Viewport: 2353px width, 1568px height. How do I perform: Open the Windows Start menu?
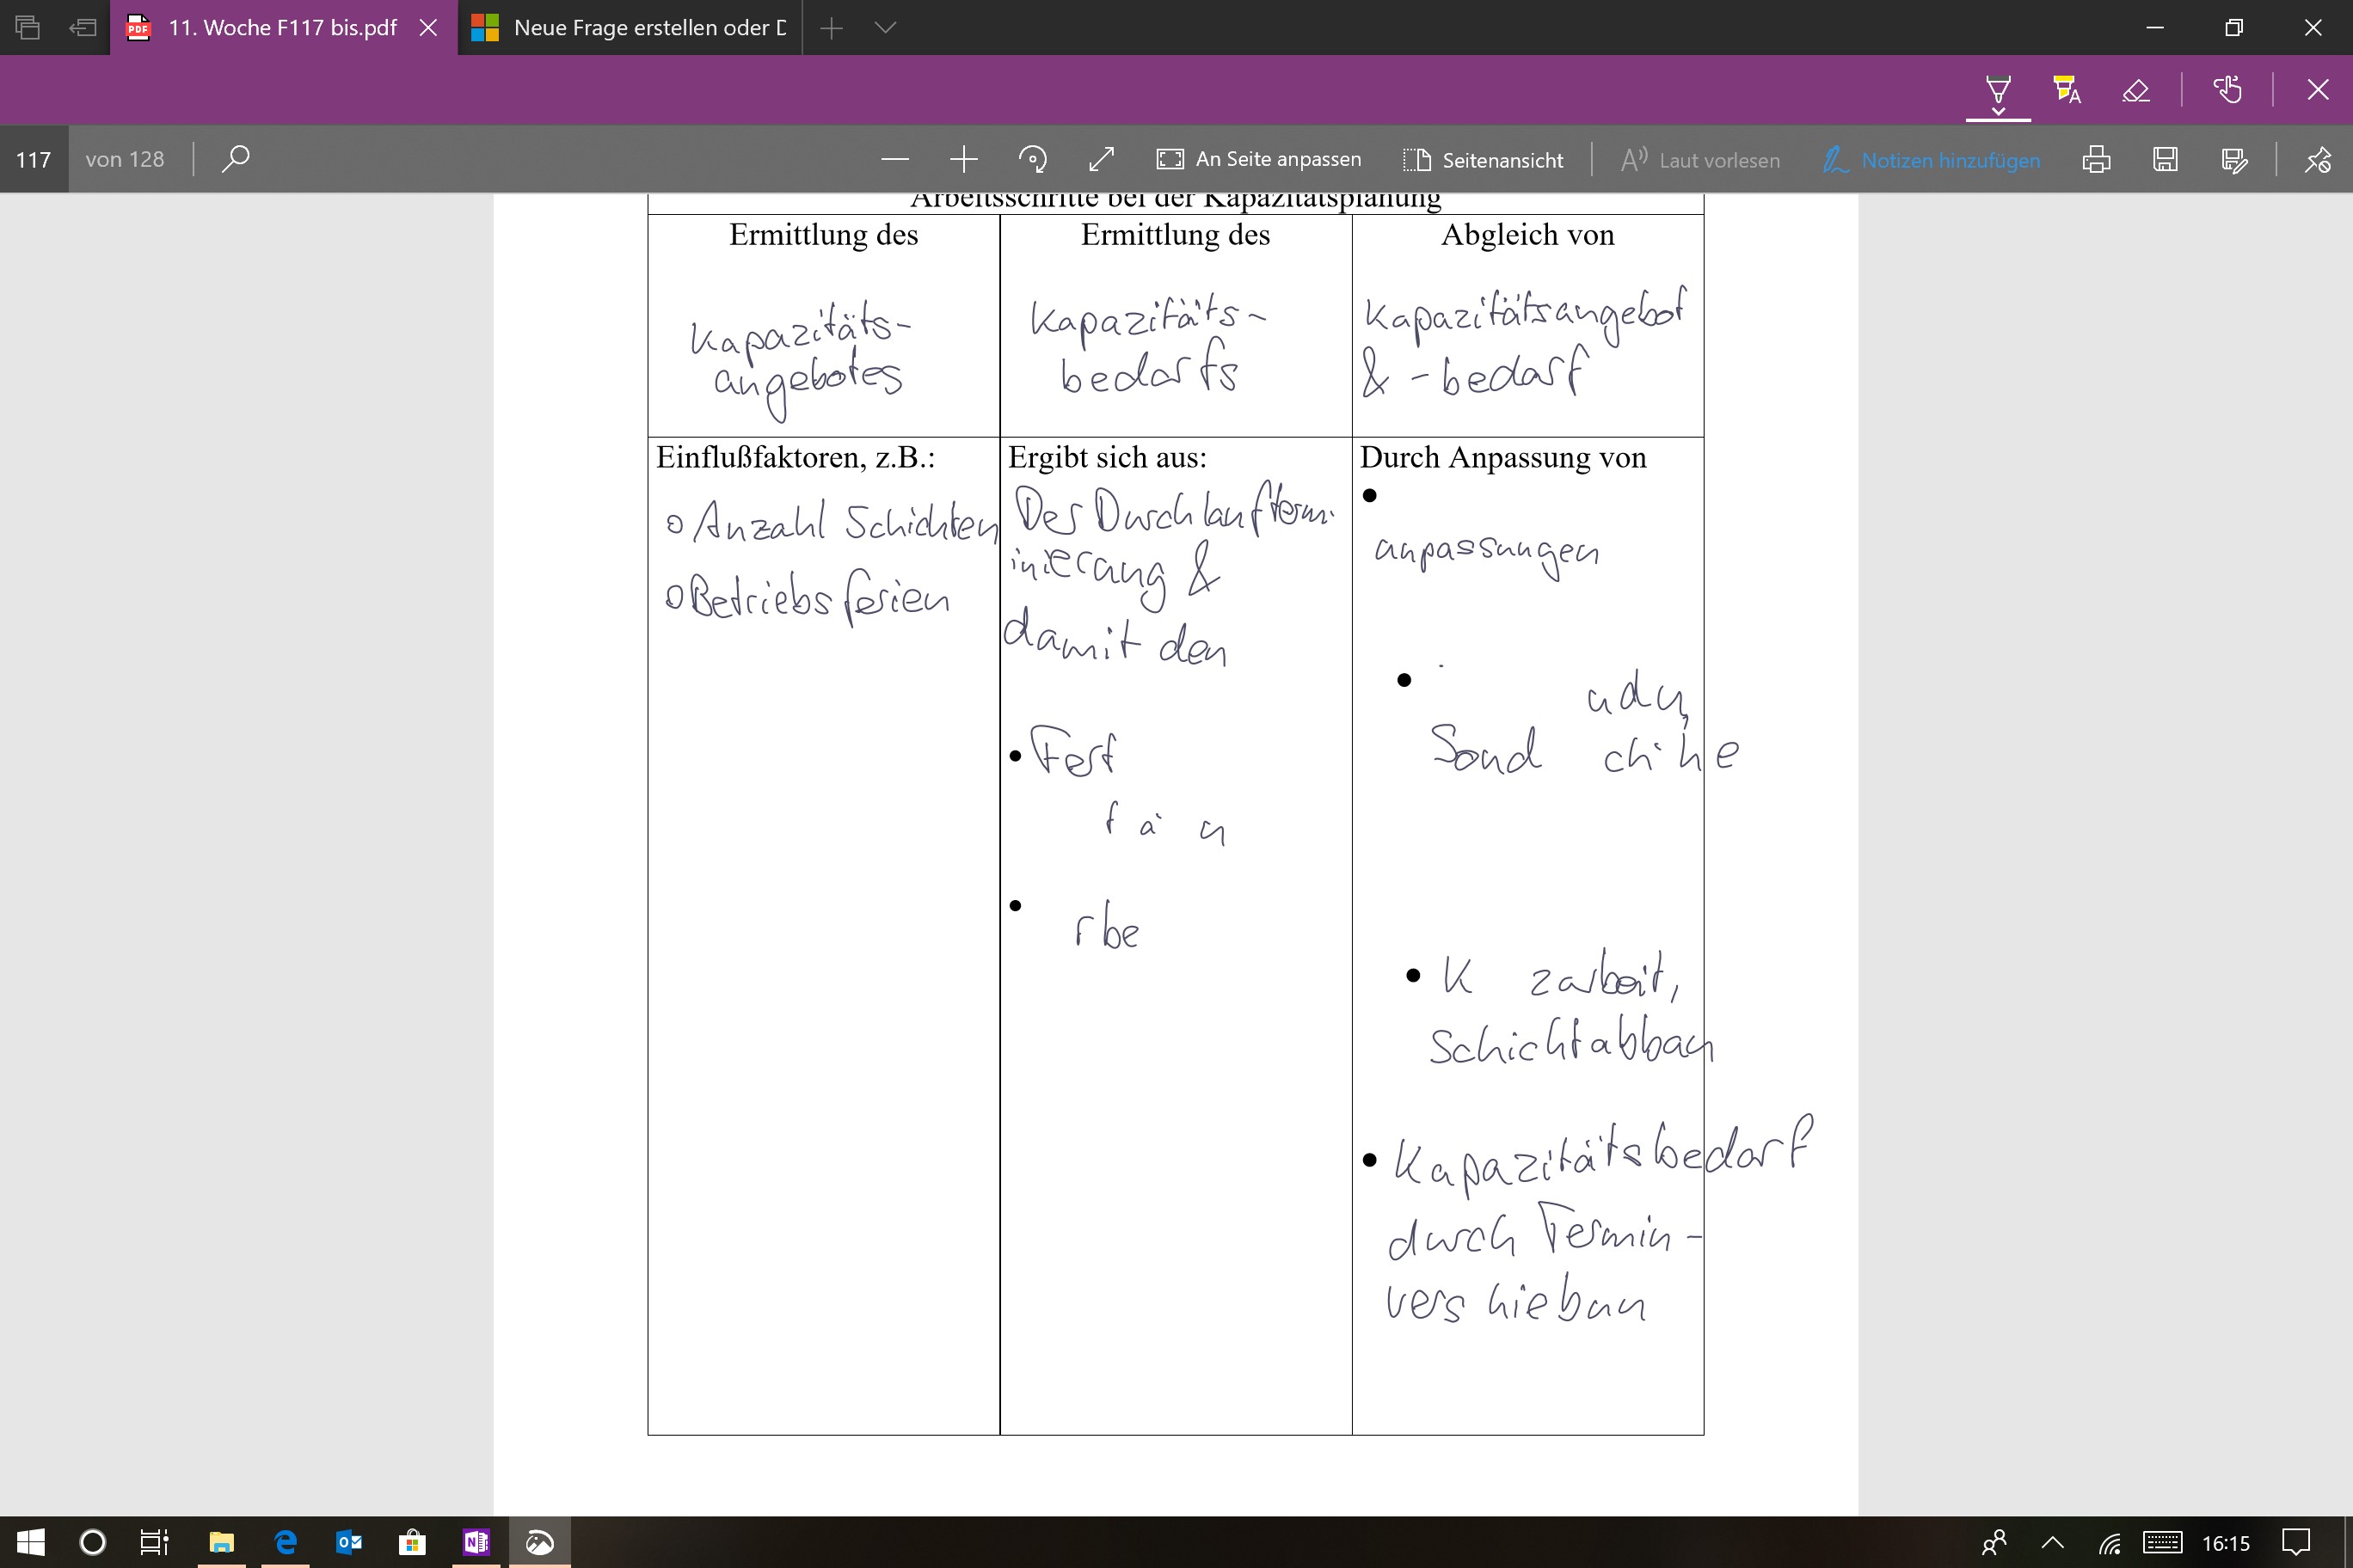pyautogui.click(x=31, y=1542)
